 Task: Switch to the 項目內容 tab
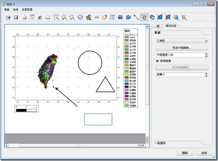pos(171,26)
